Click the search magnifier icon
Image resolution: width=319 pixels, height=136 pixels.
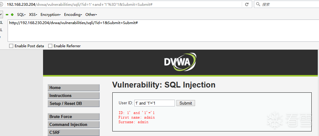[x=258, y=4]
